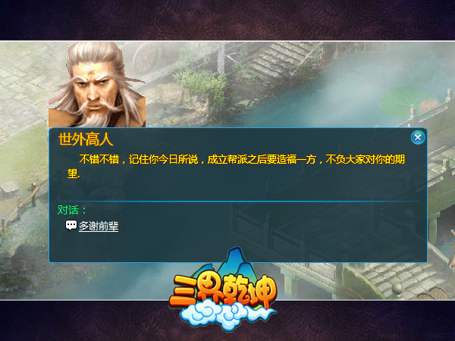The image size is (455, 341).
Task: Click the wooden cart wheel behind the portrait
Action: point(147,58)
